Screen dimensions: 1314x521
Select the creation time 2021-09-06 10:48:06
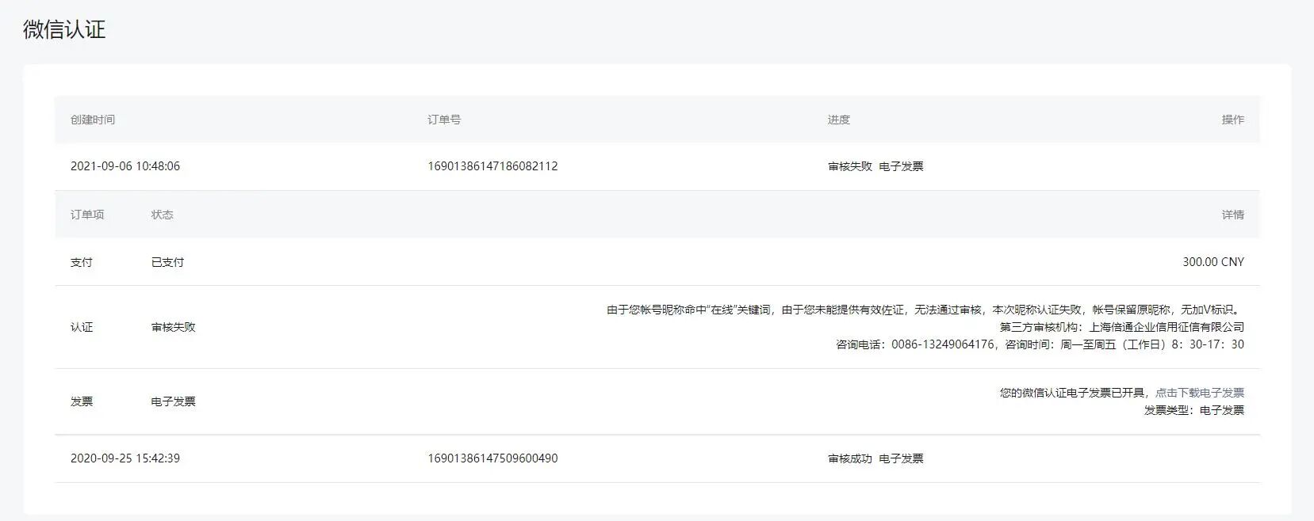click(x=125, y=166)
